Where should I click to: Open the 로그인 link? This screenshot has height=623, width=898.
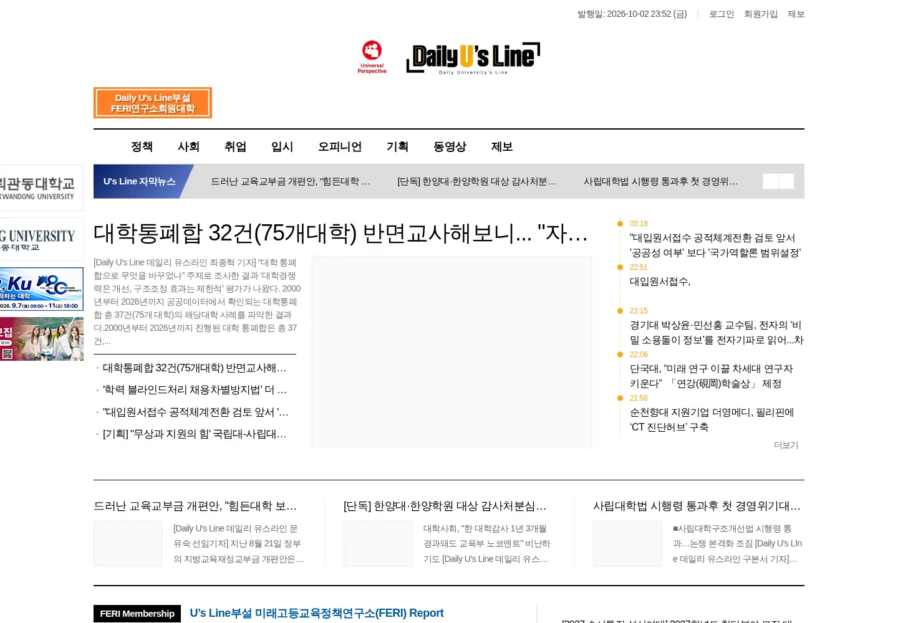(722, 14)
